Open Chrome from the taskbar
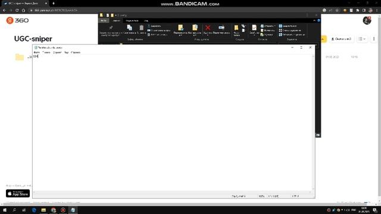Image resolution: width=381 pixels, height=214 pixels. tap(54, 210)
